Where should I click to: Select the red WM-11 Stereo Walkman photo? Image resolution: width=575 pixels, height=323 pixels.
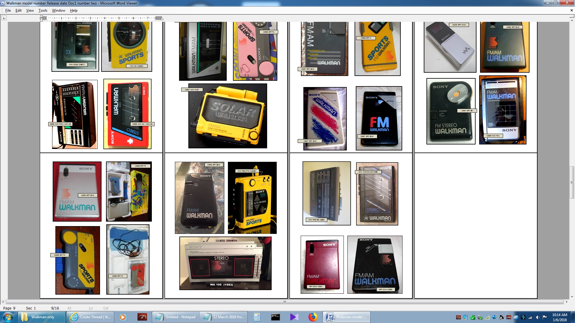(127, 114)
